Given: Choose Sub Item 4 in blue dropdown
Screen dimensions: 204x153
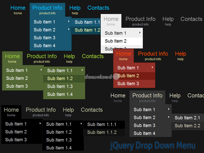Looking at the screenshot, I should pyautogui.click(x=50, y=46).
